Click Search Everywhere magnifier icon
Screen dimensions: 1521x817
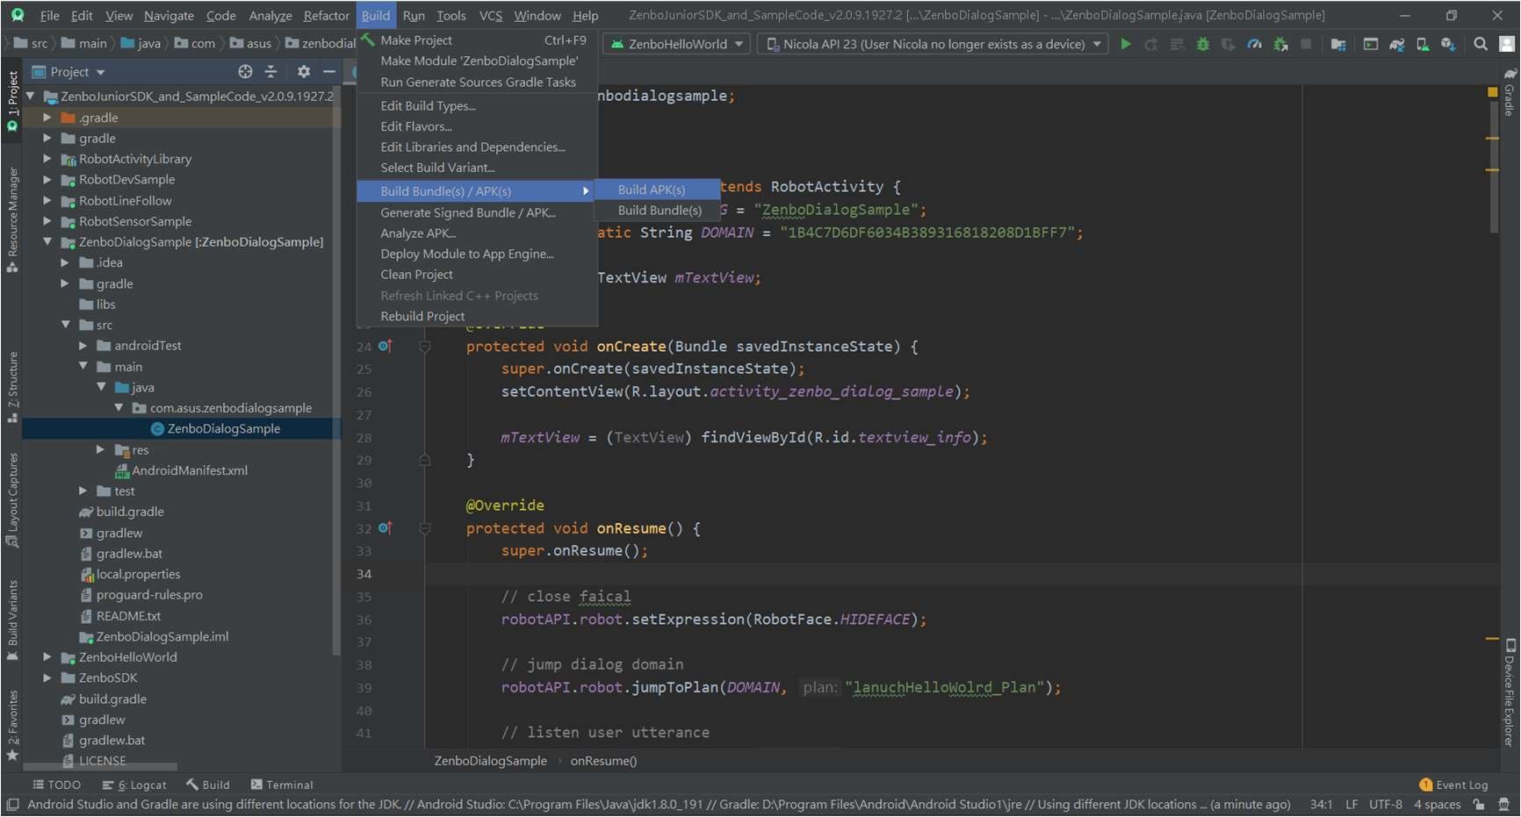coord(1481,44)
